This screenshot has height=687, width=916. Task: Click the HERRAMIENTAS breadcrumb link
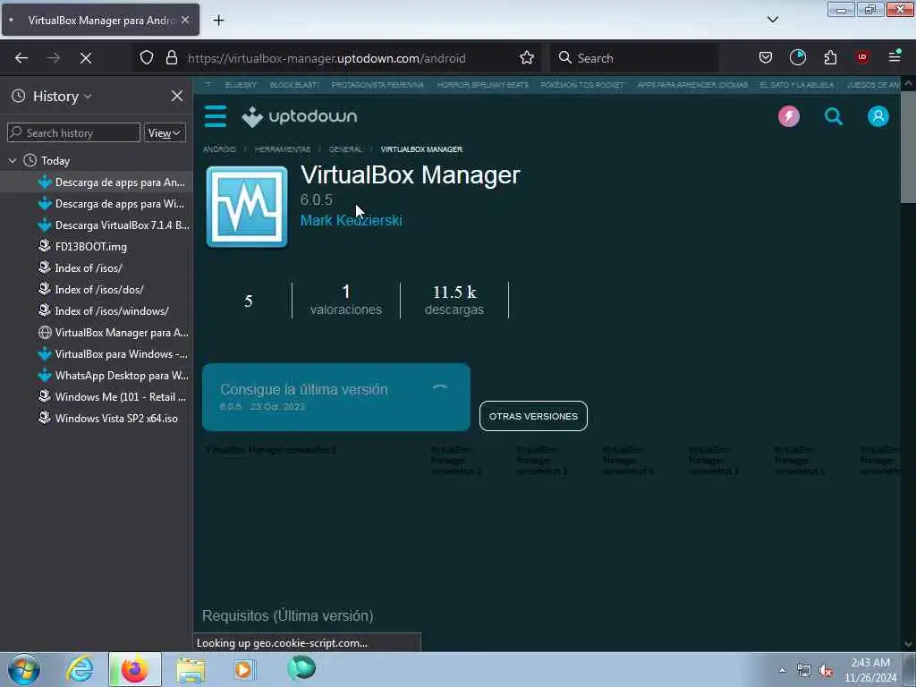pyautogui.click(x=282, y=149)
